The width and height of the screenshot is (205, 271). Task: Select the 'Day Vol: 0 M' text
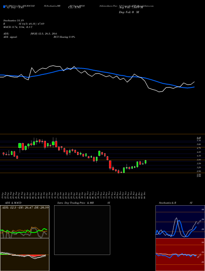pyautogui.click(x=129, y=12)
